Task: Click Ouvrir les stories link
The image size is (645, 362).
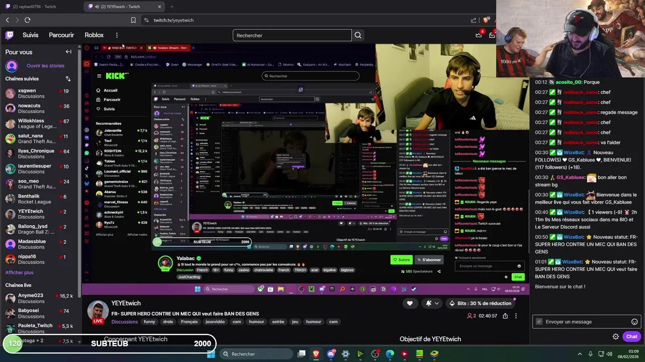Action: pos(45,66)
